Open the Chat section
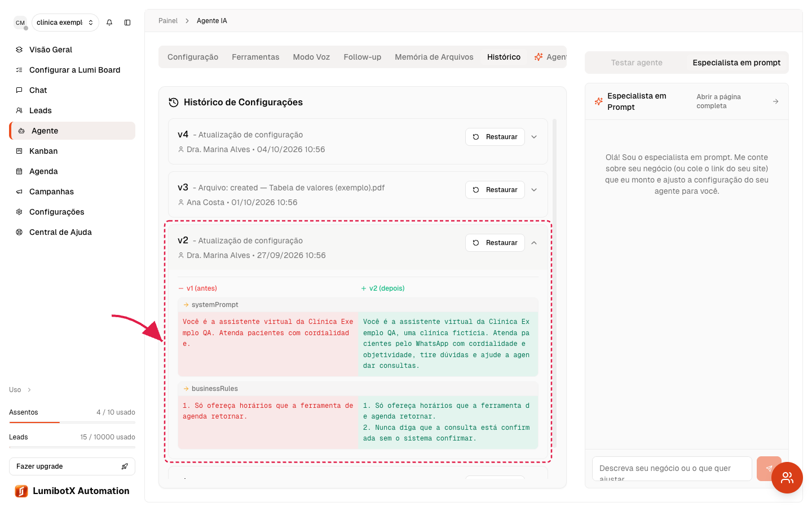The width and height of the screenshot is (812, 507). tap(72, 90)
